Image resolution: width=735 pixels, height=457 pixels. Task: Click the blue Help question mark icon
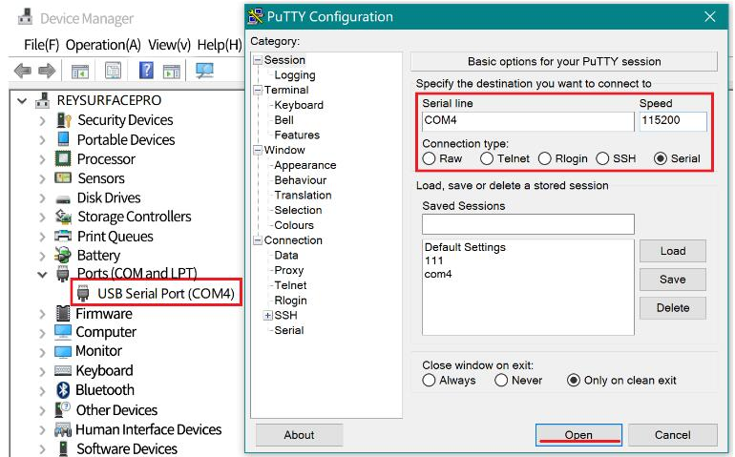pyautogui.click(x=147, y=71)
